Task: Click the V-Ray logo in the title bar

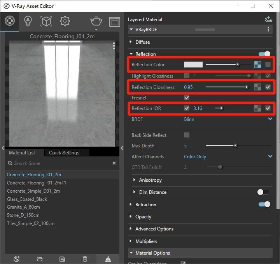Action: point(7,6)
